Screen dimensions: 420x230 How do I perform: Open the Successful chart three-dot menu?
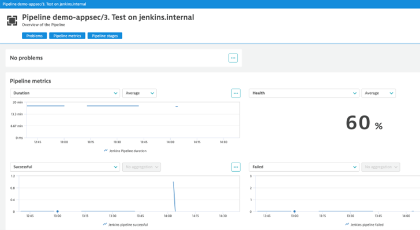point(236,167)
